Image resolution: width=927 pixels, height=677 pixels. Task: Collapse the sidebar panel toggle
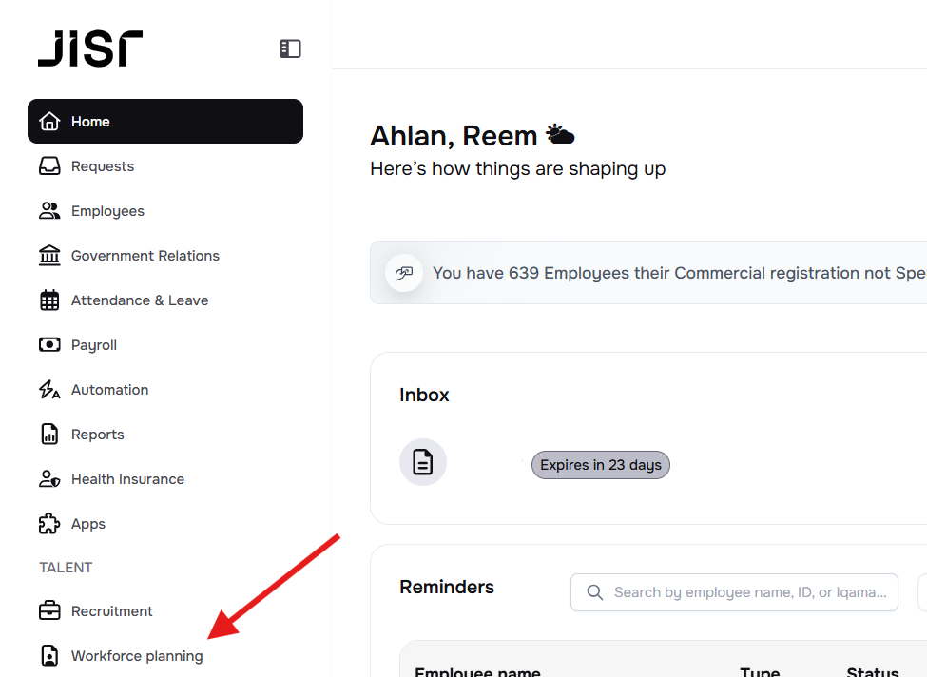point(290,48)
